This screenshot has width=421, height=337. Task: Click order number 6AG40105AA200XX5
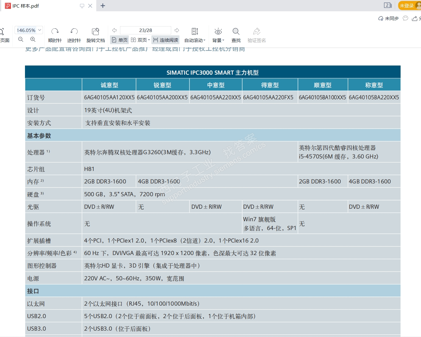click(162, 98)
